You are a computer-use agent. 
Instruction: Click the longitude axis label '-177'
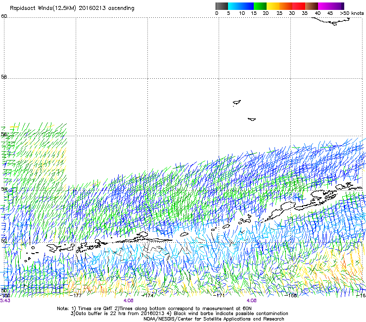click(76, 295)
